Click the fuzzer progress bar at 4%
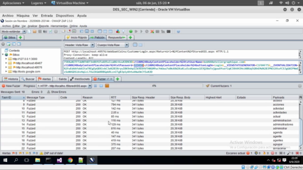This screenshot has width=303, height=170. click(154, 86)
